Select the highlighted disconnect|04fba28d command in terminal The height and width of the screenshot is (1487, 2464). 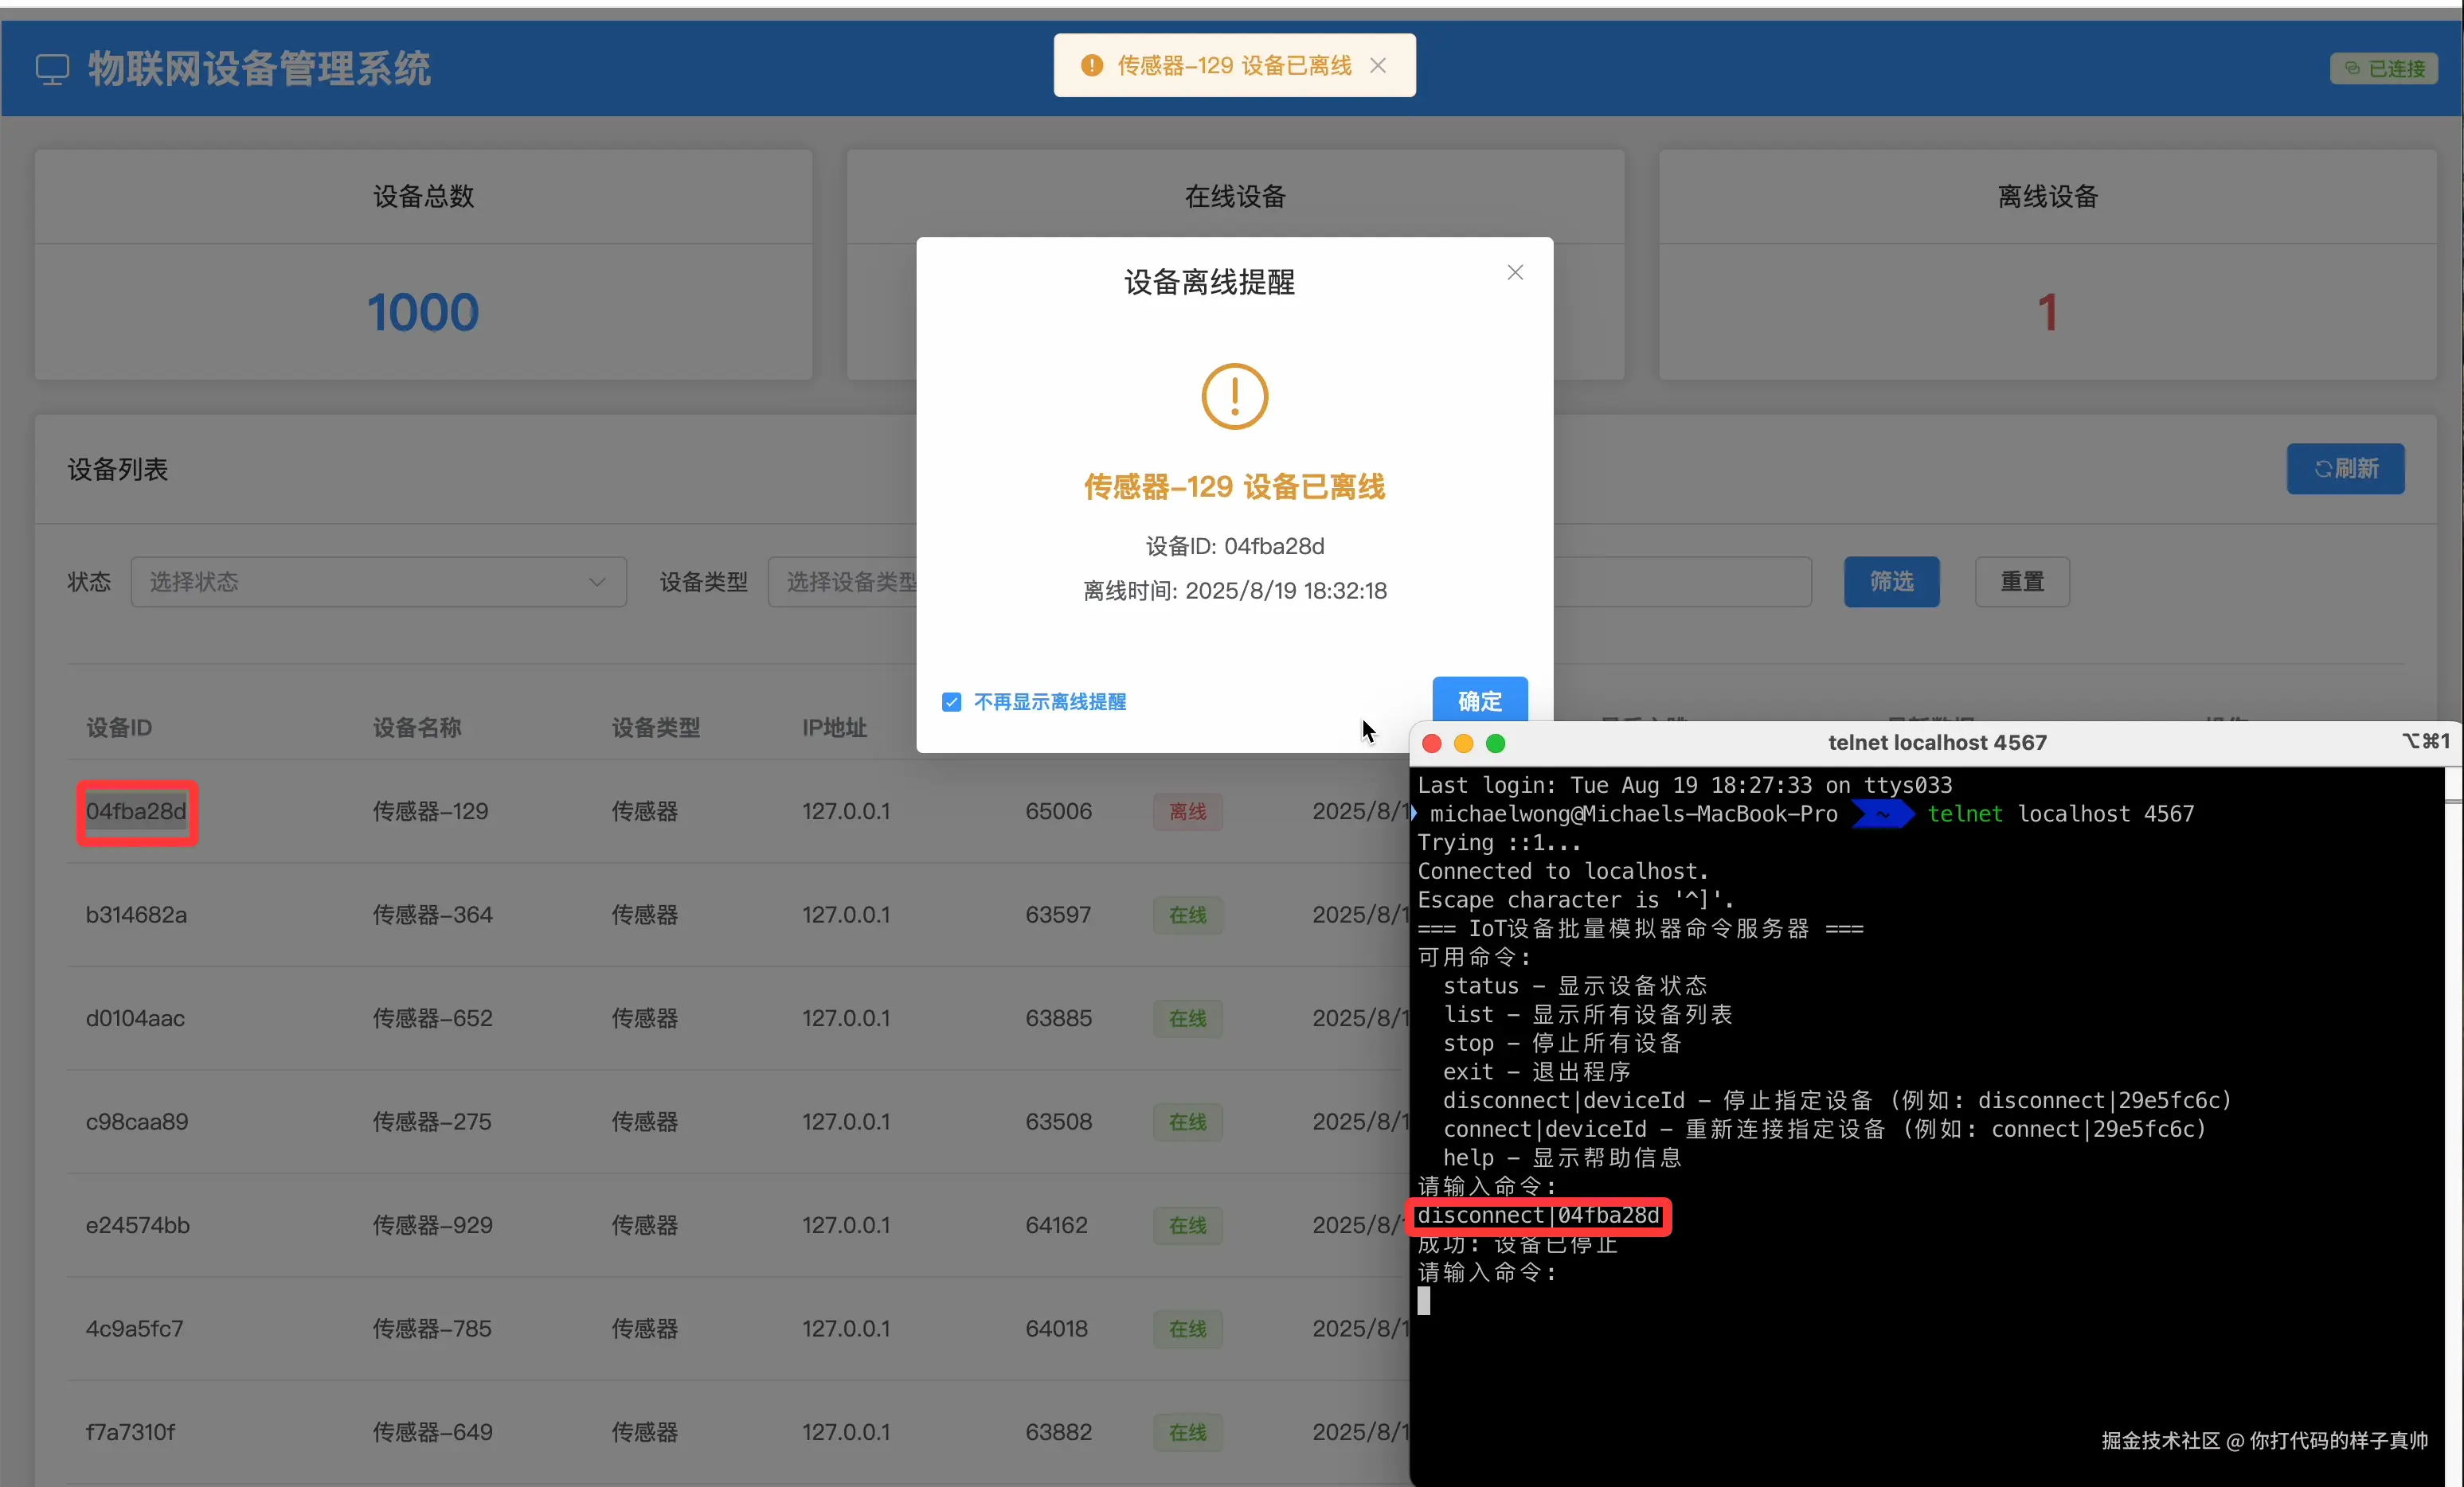pyautogui.click(x=1539, y=1216)
